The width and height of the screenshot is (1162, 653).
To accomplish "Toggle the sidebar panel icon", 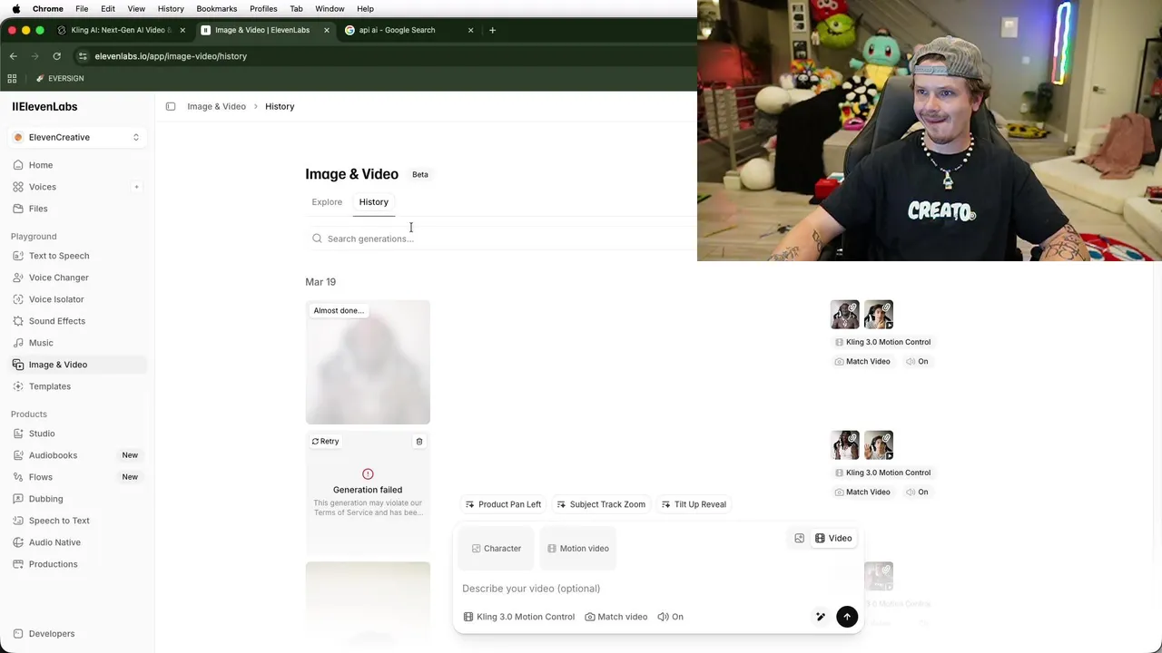I will click(171, 107).
